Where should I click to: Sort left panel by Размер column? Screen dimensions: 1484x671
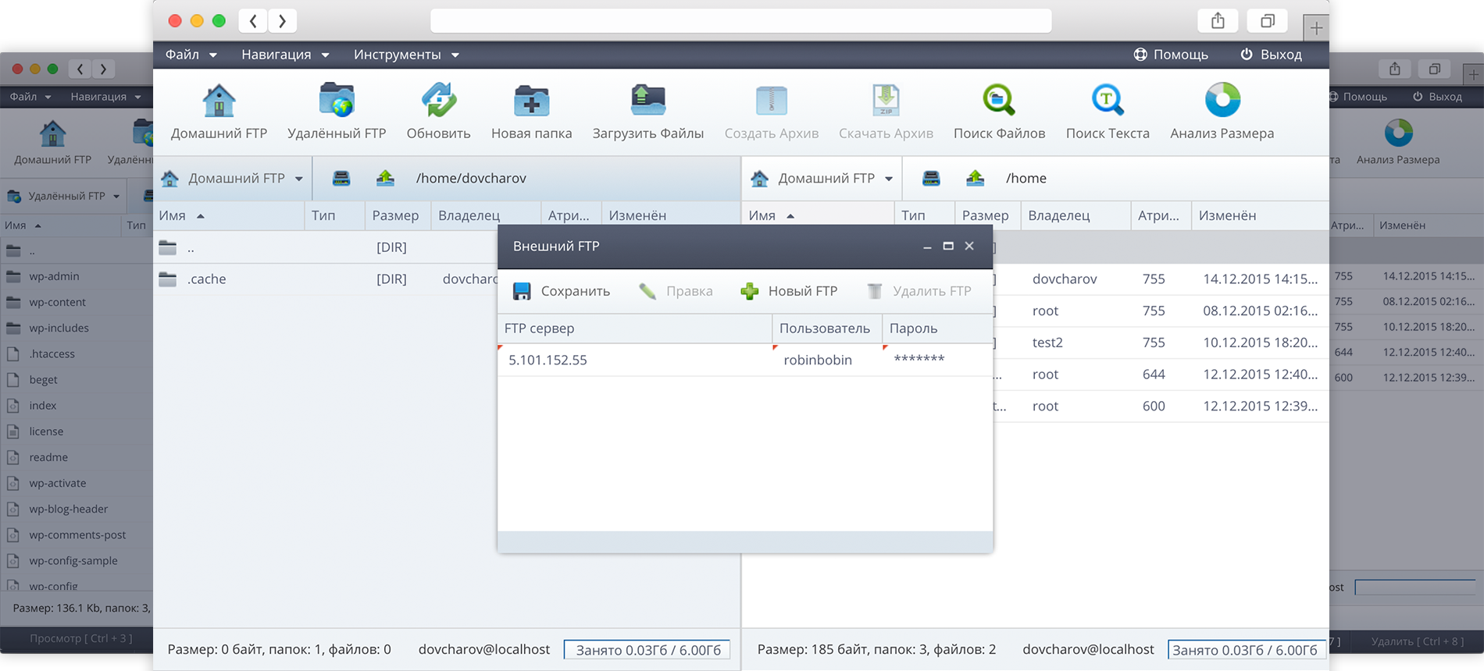pyautogui.click(x=398, y=215)
